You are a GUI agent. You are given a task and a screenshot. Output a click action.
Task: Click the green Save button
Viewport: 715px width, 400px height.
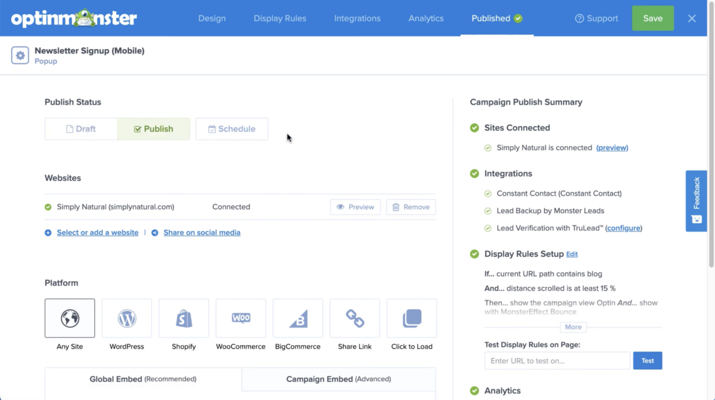652,18
